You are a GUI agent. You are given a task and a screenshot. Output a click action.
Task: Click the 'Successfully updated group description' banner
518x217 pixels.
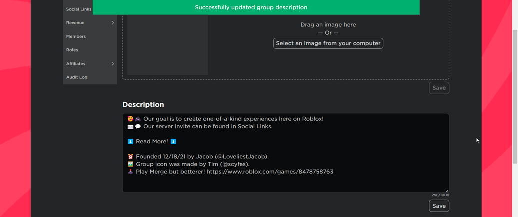pyautogui.click(x=256, y=7)
